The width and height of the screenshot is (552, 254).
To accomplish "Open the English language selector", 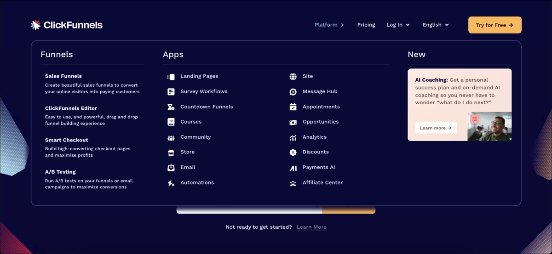I will pos(435,25).
